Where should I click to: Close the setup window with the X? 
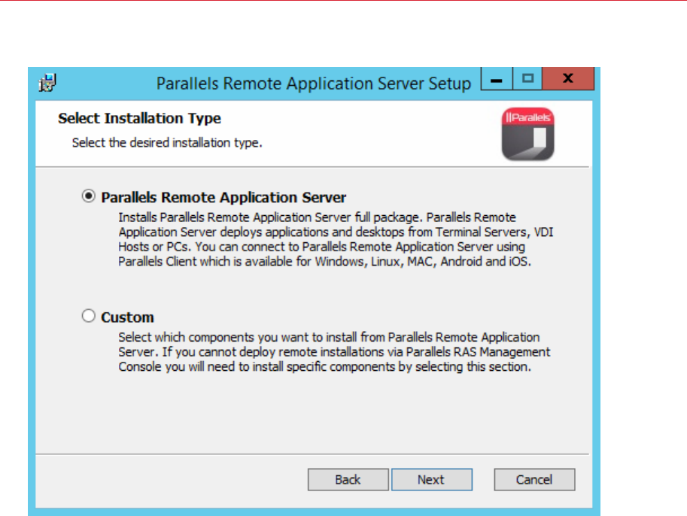tap(567, 78)
